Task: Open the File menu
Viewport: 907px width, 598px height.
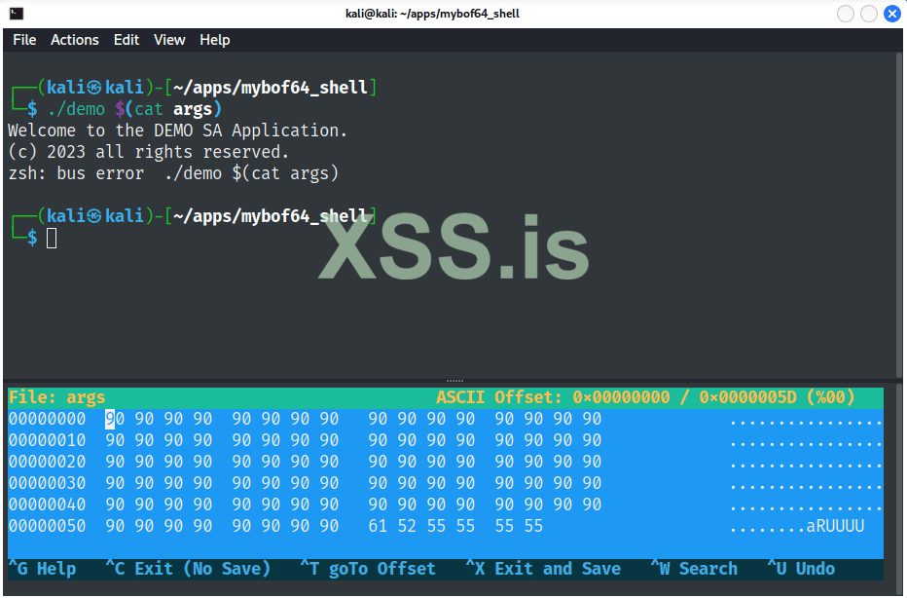Action: (23, 40)
